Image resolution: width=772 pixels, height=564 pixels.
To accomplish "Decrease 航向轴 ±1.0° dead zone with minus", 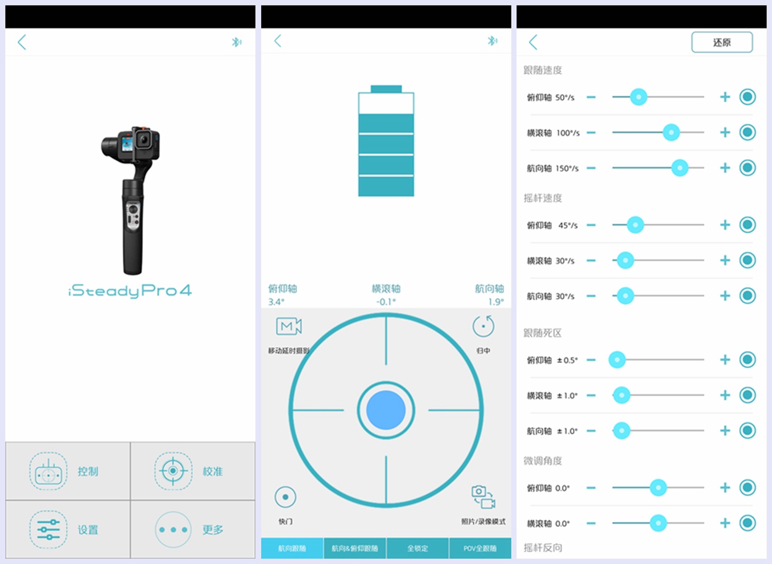I will [x=591, y=430].
